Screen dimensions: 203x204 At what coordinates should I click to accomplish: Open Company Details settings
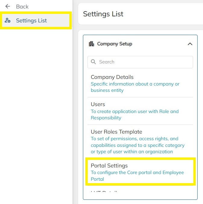click(x=112, y=77)
